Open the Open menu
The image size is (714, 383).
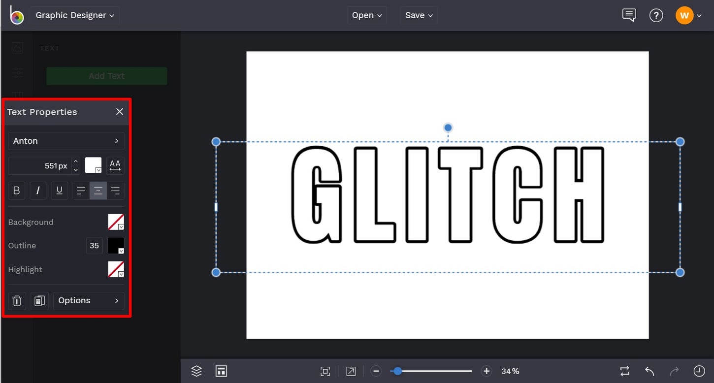coord(366,15)
